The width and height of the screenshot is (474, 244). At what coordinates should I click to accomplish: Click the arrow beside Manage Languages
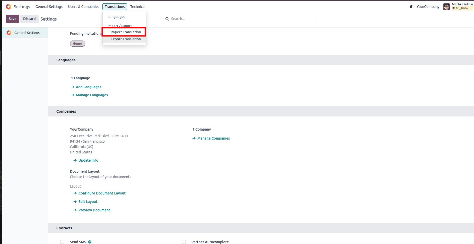coord(73,95)
